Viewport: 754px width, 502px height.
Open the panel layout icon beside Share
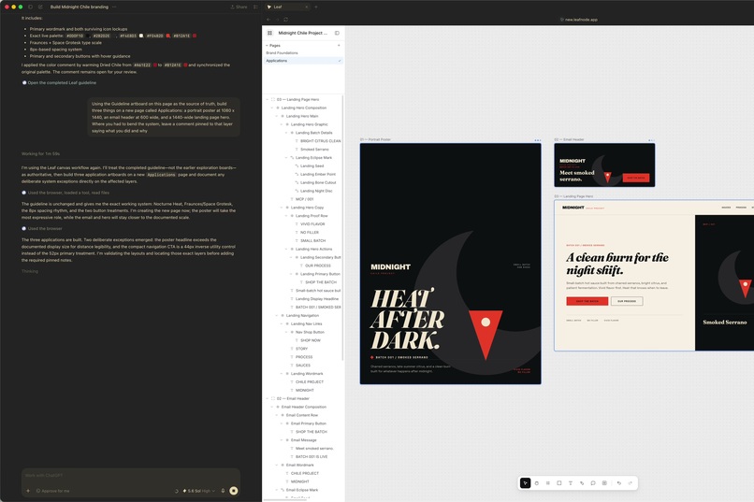[x=255, y=7]
